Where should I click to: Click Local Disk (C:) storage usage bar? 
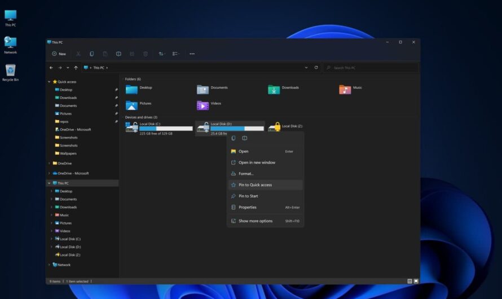pos(166,129)
